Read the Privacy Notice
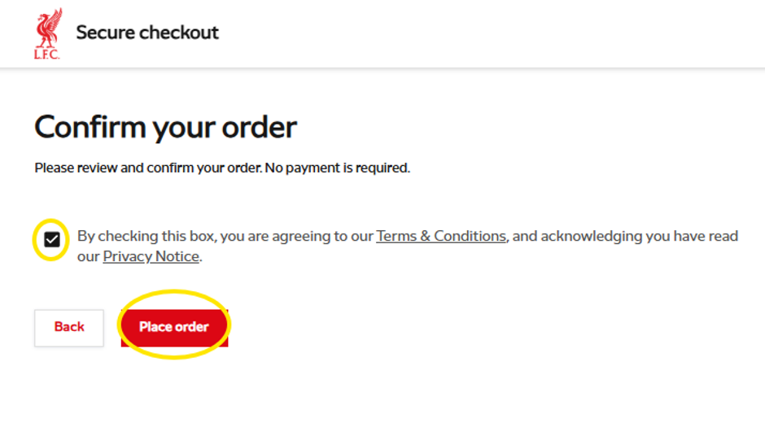This screenshot has height=423, width=765. tap(151, 256)
